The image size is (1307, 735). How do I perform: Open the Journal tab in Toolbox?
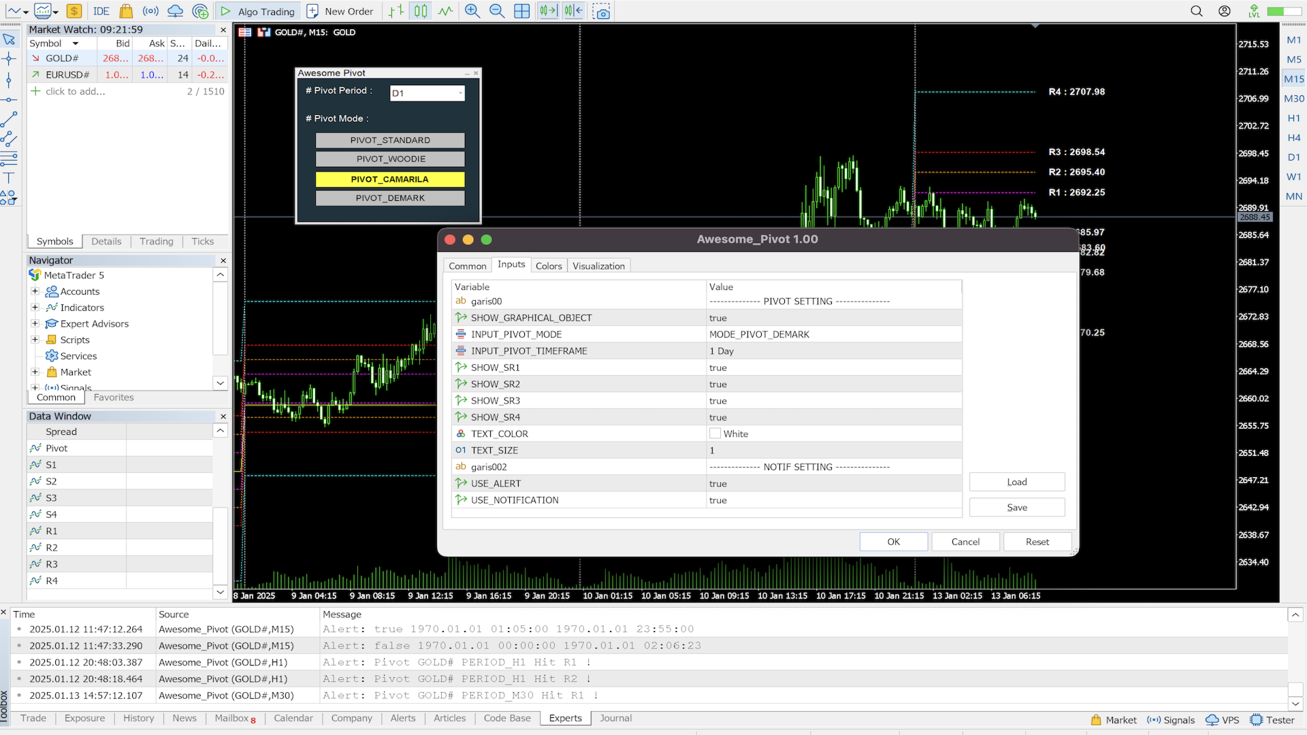click(x=615, y=718)
